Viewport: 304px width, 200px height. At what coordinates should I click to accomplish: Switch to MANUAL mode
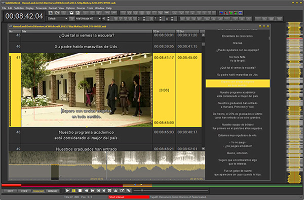pyautogui.click(x=53, y=191)
